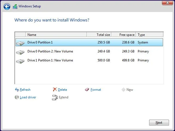175x131 pixels.
Task: Click the Format text link
Action: [96, 90]
